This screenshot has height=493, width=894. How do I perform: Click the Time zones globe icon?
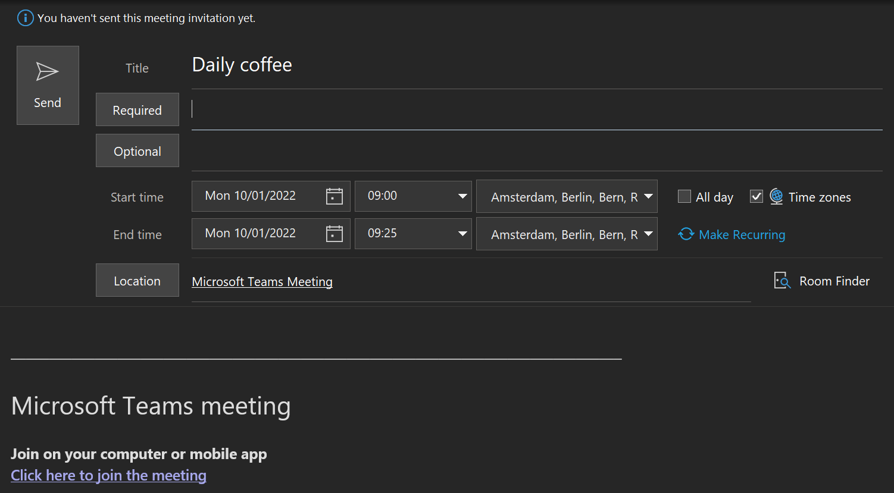point(776,196)
